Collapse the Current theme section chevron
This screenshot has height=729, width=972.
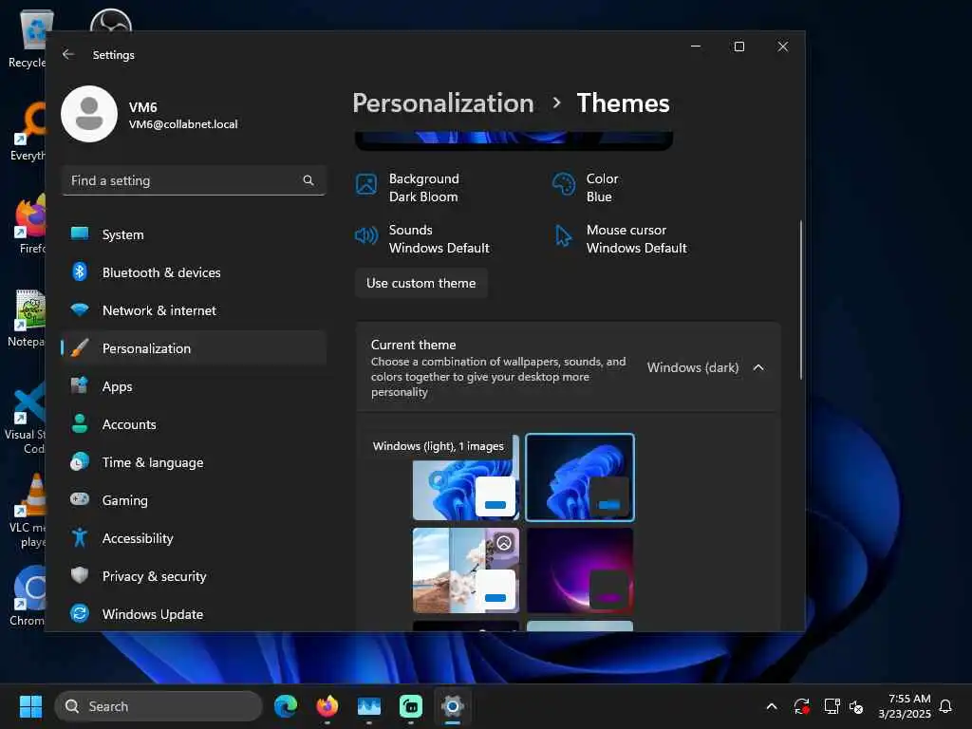coord(758,367)
